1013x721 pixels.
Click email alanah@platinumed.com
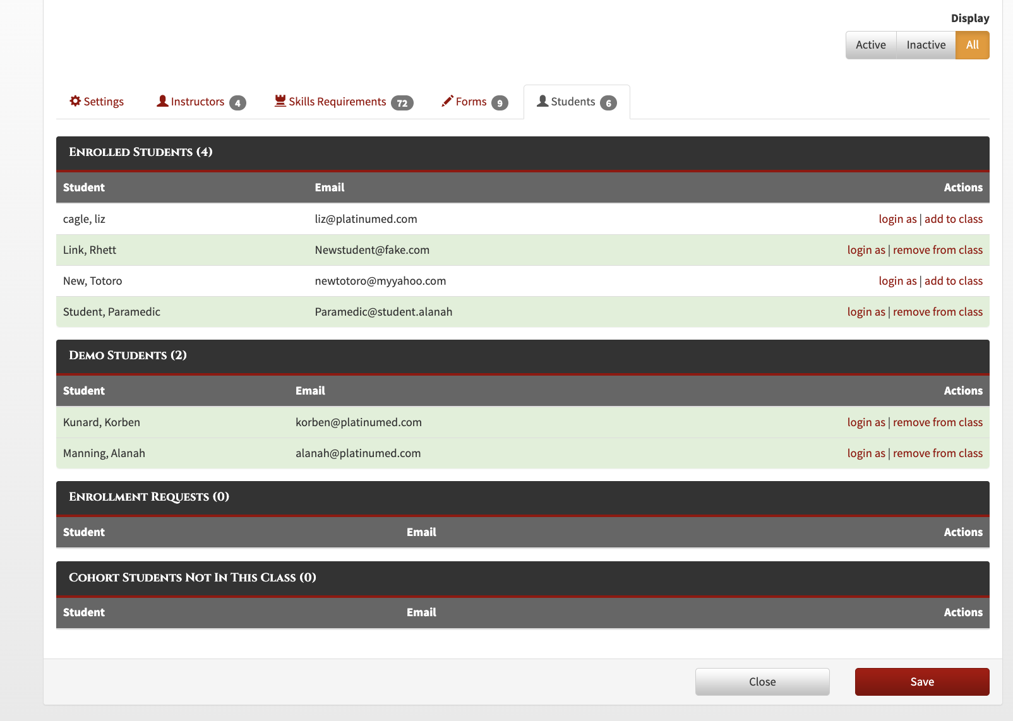(358, 453)
